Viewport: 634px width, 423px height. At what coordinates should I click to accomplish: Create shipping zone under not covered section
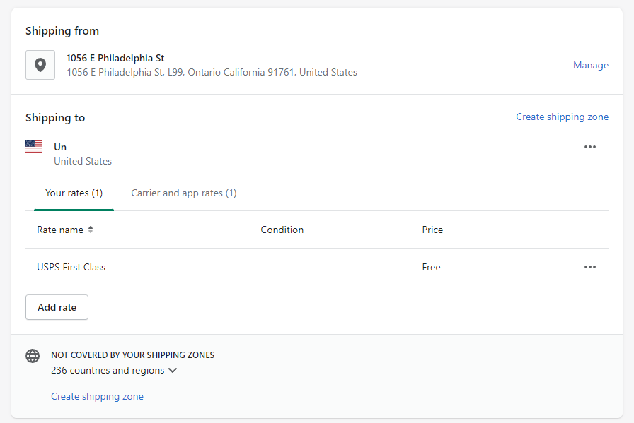pyautogui.click(x=97, y=396)
